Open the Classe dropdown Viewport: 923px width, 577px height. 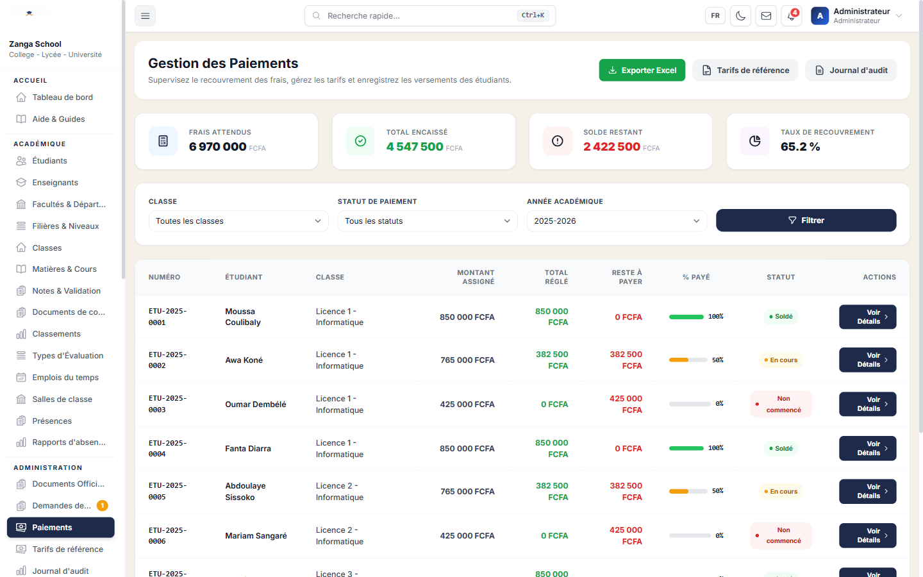click(238, 221)
